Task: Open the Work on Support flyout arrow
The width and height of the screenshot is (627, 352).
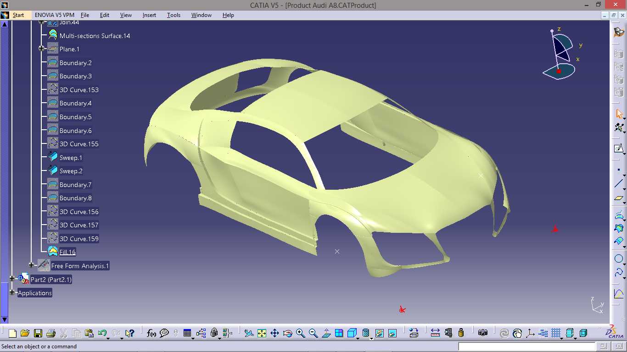Action: coord(561,338)
